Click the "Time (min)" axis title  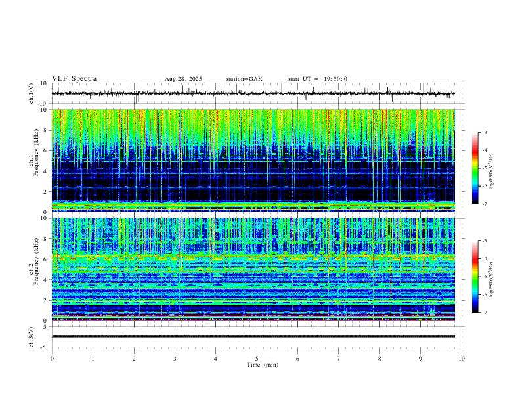263,365
